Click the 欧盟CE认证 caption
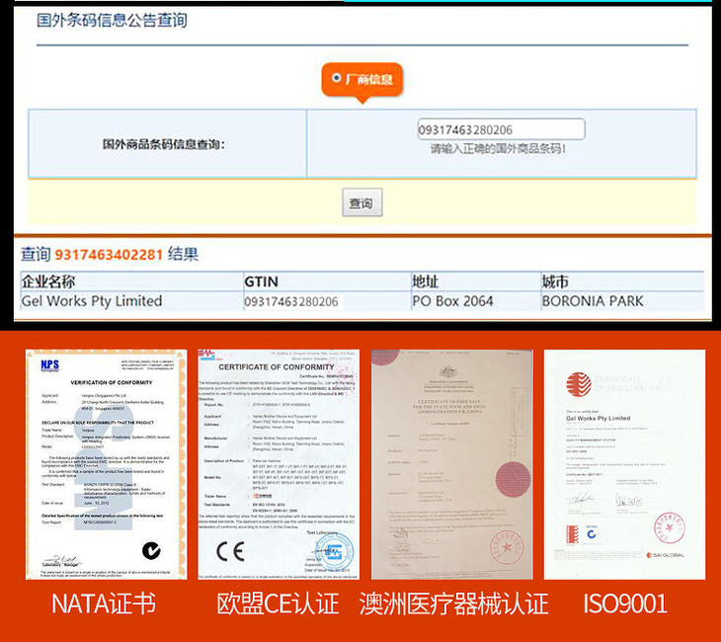 279,603
